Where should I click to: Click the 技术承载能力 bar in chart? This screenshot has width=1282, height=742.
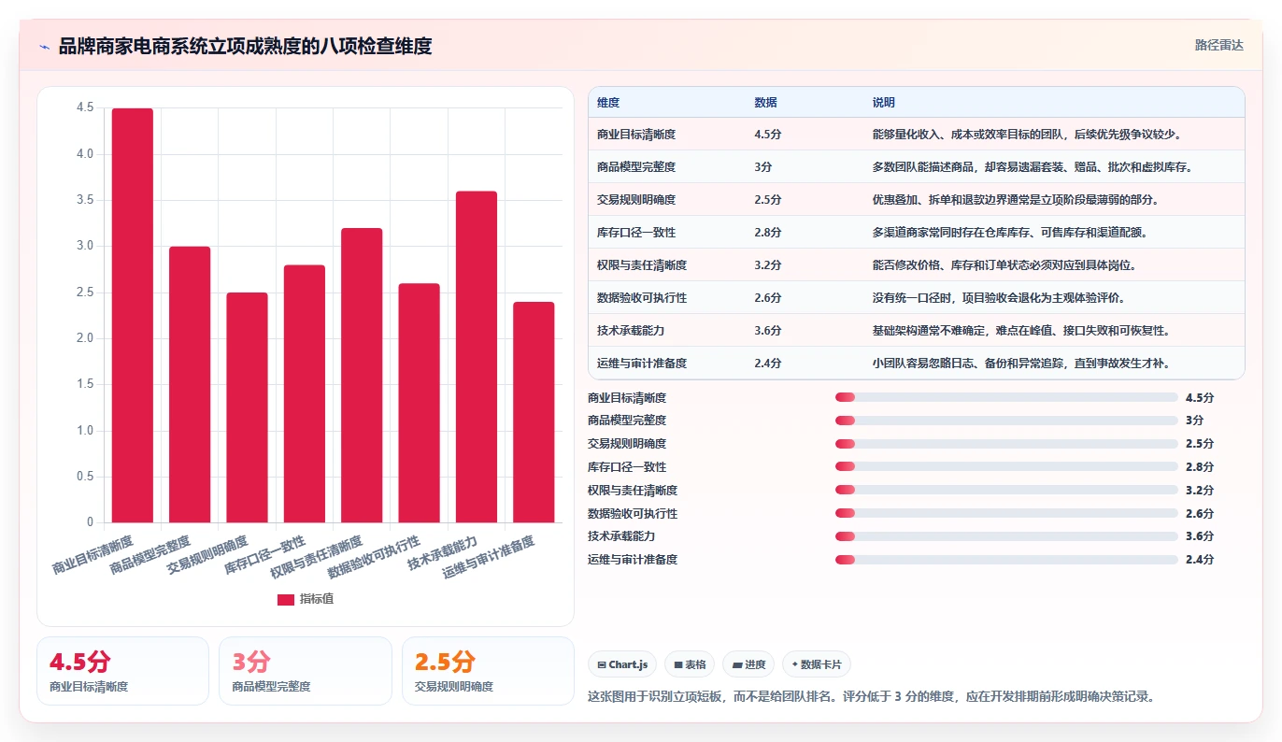click(477, 357)
